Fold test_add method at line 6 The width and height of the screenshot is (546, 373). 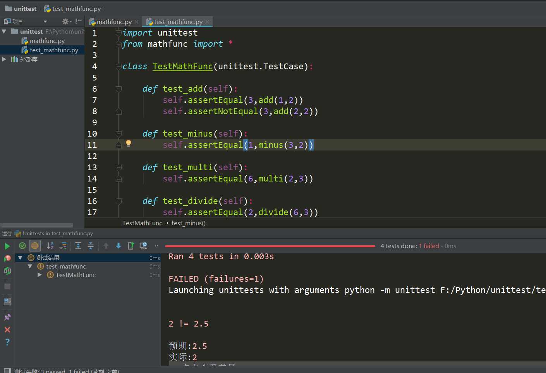[118, 89]
